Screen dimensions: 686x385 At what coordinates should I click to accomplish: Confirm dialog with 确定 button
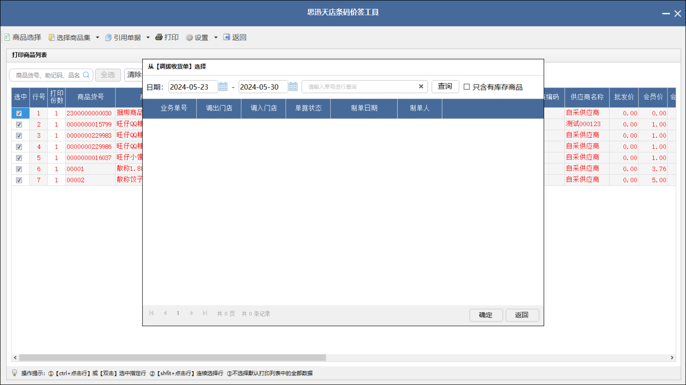486,315
